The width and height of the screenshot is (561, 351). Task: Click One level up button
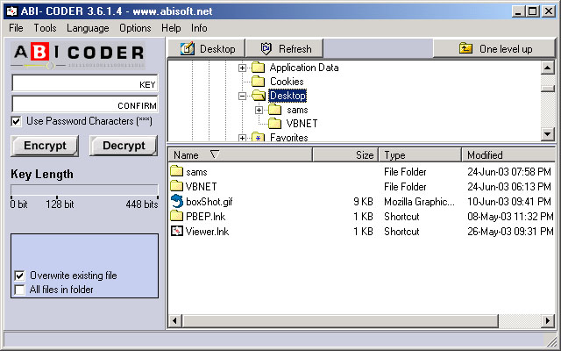pyautogui.click(x=494, y=48)
